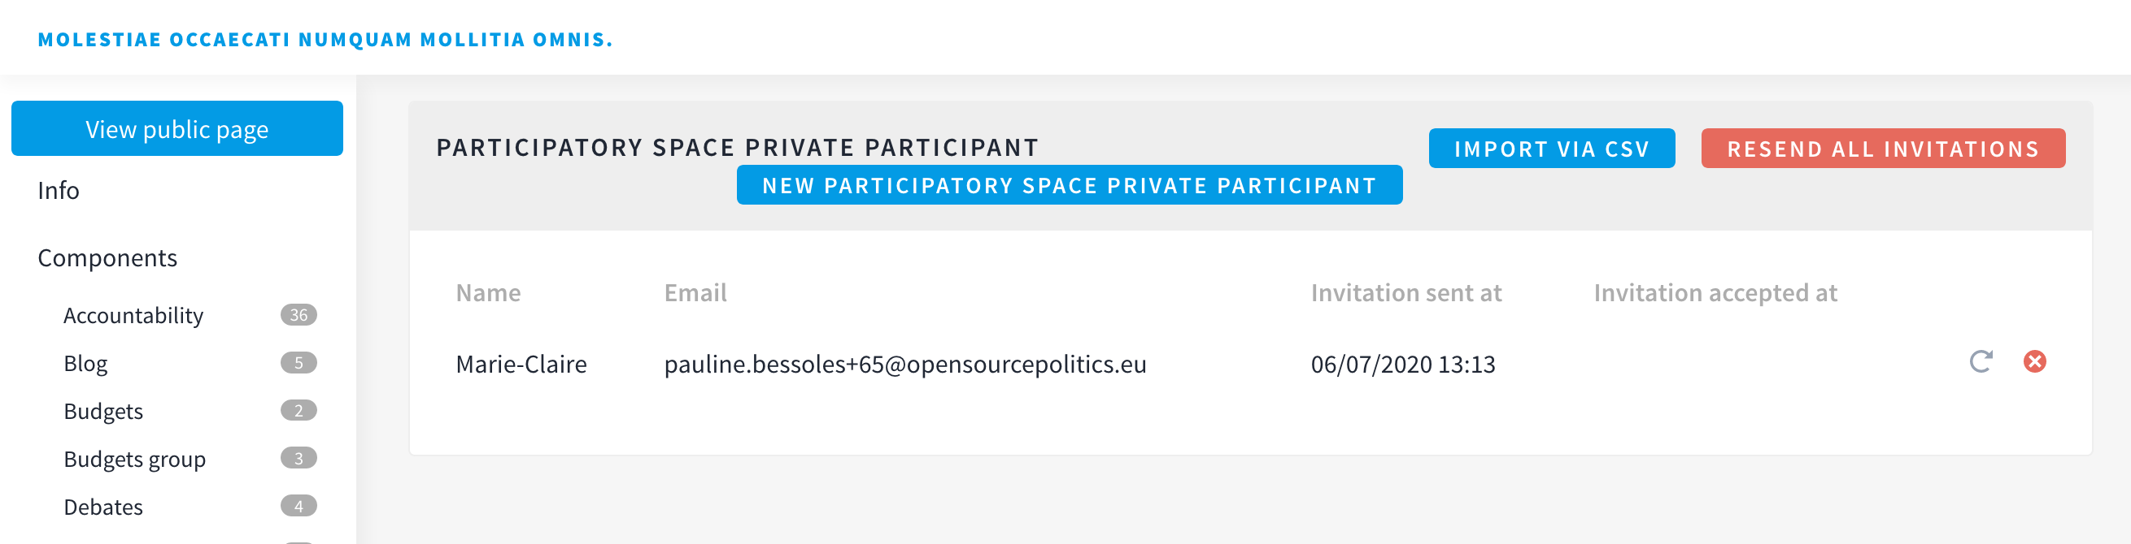Add a New Participatory Space Private Participant
Image resolution: width=2131 pixels, height=544 pixels.
pos(1069,185)
